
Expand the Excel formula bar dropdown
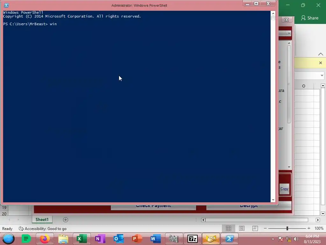[x=322, y=75]
